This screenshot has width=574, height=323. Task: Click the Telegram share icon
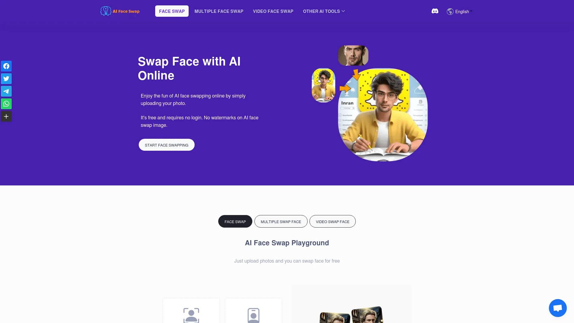(x=6, y=91)
